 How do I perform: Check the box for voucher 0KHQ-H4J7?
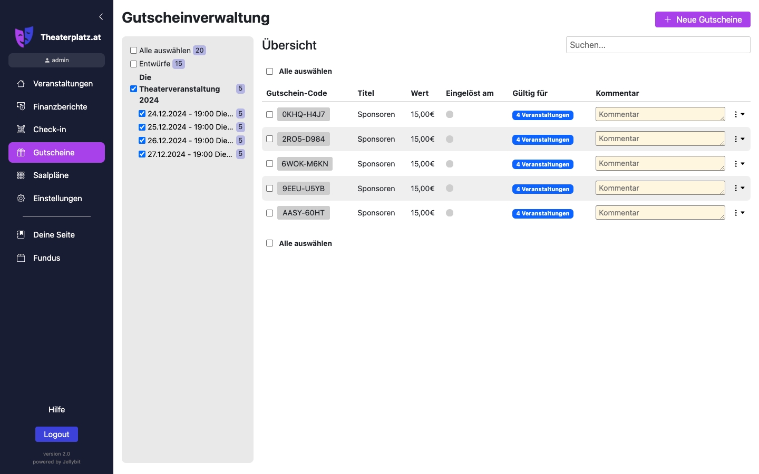269,114
